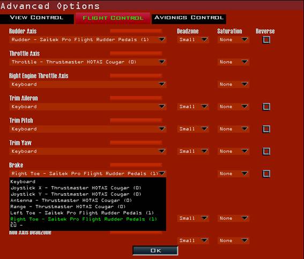Open the Trim Pitch device dropdown

pyautogui.click(x=87, y=129)
